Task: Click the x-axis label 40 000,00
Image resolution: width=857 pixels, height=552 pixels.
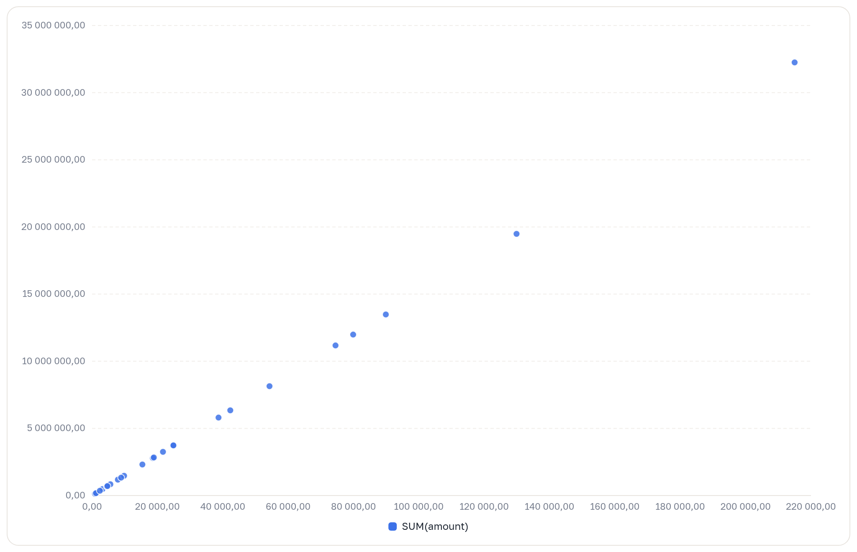Action: (x=223, y=506)
